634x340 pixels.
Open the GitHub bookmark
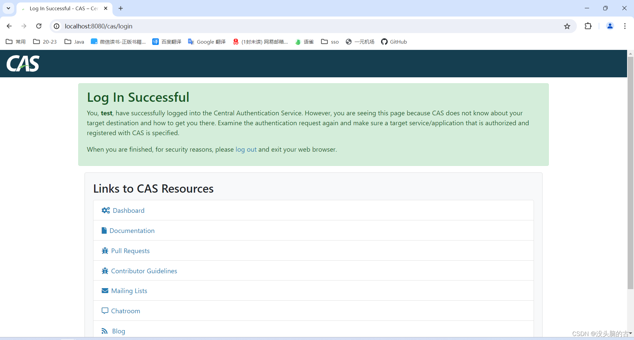pos(394,42)
